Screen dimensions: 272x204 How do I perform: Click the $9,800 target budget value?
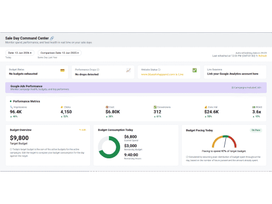pyautogui.click(x=19, y=138)
